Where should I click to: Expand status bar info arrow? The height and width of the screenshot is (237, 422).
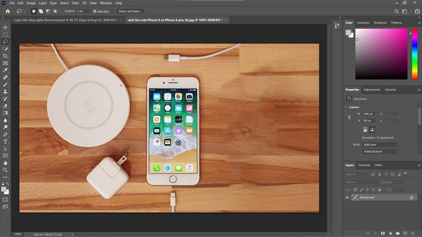tap(73, 234)
